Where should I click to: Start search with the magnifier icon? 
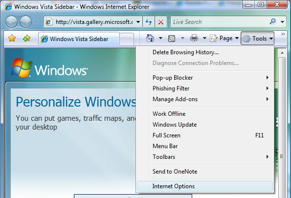(272, 22)
